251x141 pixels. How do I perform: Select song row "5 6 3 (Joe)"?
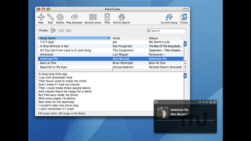click(x=110, y=42)
